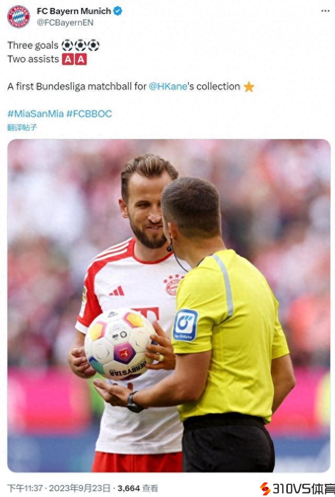The height and width of the screenshot is (497, 335).
Task: Click the 翻译帖子 translate post link
Action: click(22, 128)
